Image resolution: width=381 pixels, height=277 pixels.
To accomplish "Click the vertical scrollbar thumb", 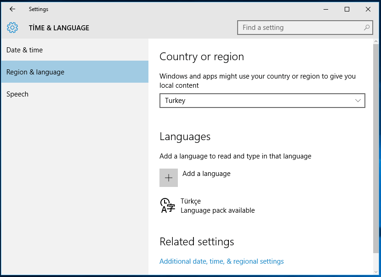I will [376, 148].
